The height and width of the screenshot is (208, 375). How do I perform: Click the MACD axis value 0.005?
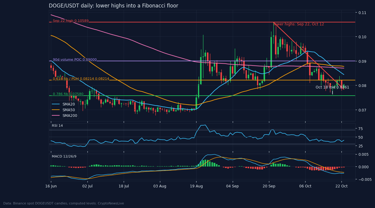(x=363, y=155)
